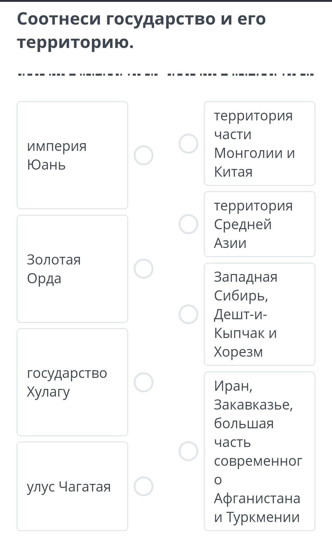Viewport: 332px width, 553px height.
Task: Click the империя Юань card
Action: click(x=72, y=155)
